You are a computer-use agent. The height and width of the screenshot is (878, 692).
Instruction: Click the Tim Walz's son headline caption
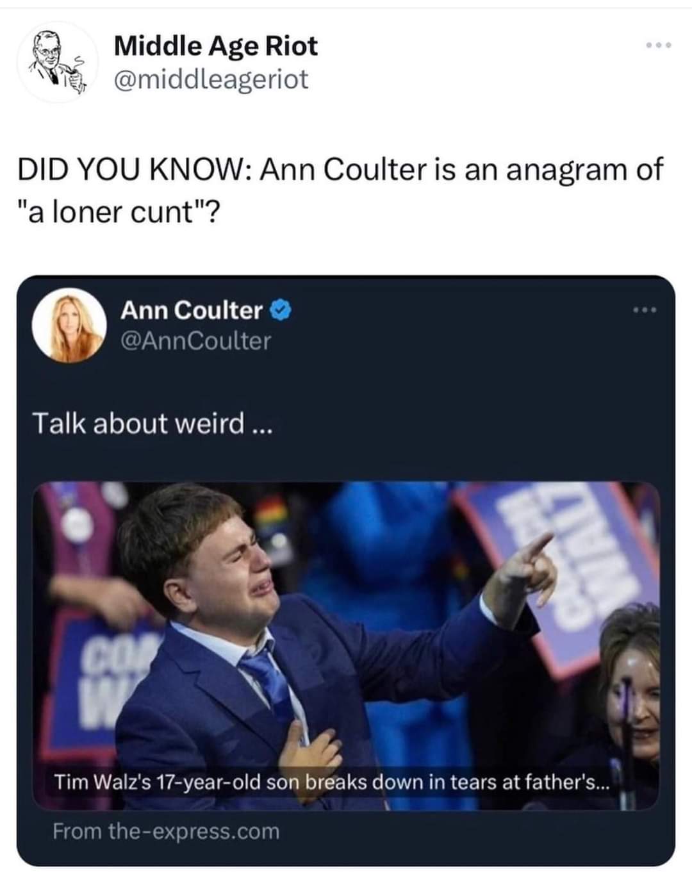[332, 783]
